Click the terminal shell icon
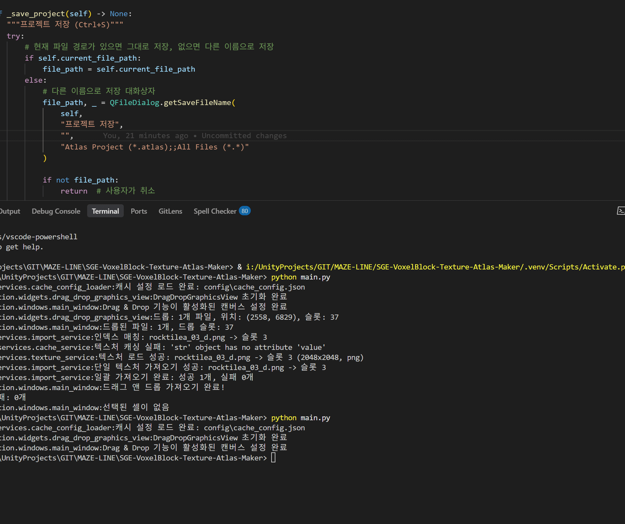The width and height of the screenshot is (625, 524). tap(620, 211)
